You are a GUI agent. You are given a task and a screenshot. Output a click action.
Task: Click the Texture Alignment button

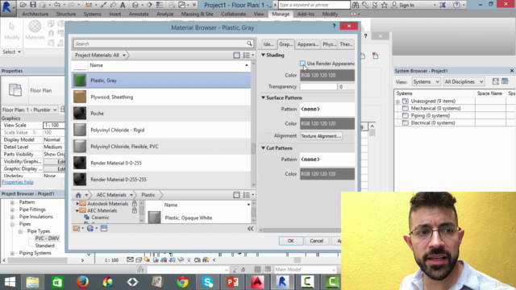coord(321,136)
